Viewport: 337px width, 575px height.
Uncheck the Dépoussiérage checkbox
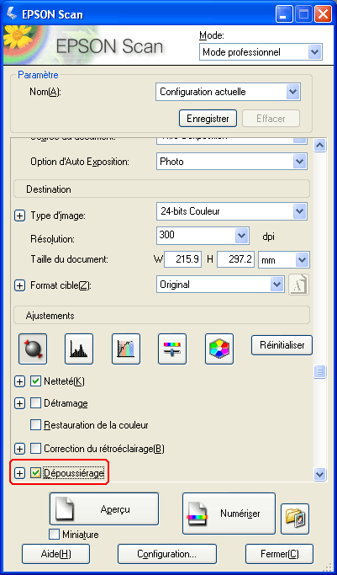35,473
